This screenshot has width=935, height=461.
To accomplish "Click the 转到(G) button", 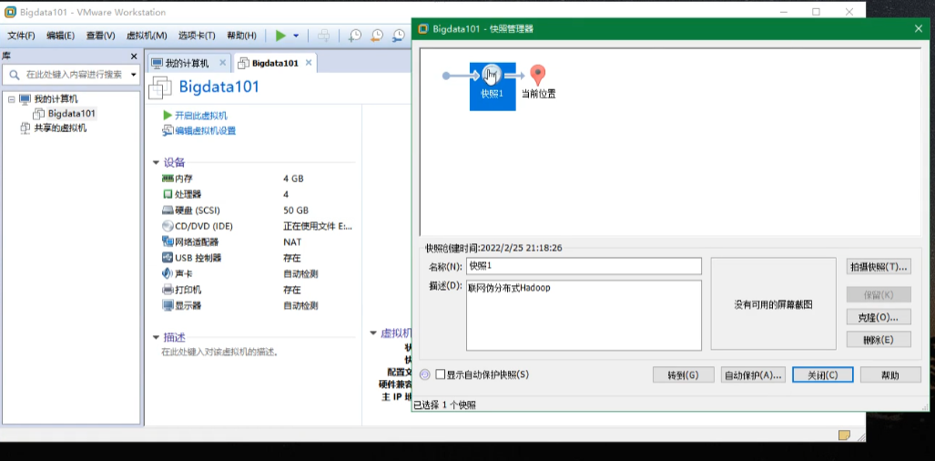I will [684, 374].
